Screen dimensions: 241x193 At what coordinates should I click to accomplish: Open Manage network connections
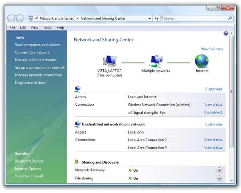click(x=39, y=75)
